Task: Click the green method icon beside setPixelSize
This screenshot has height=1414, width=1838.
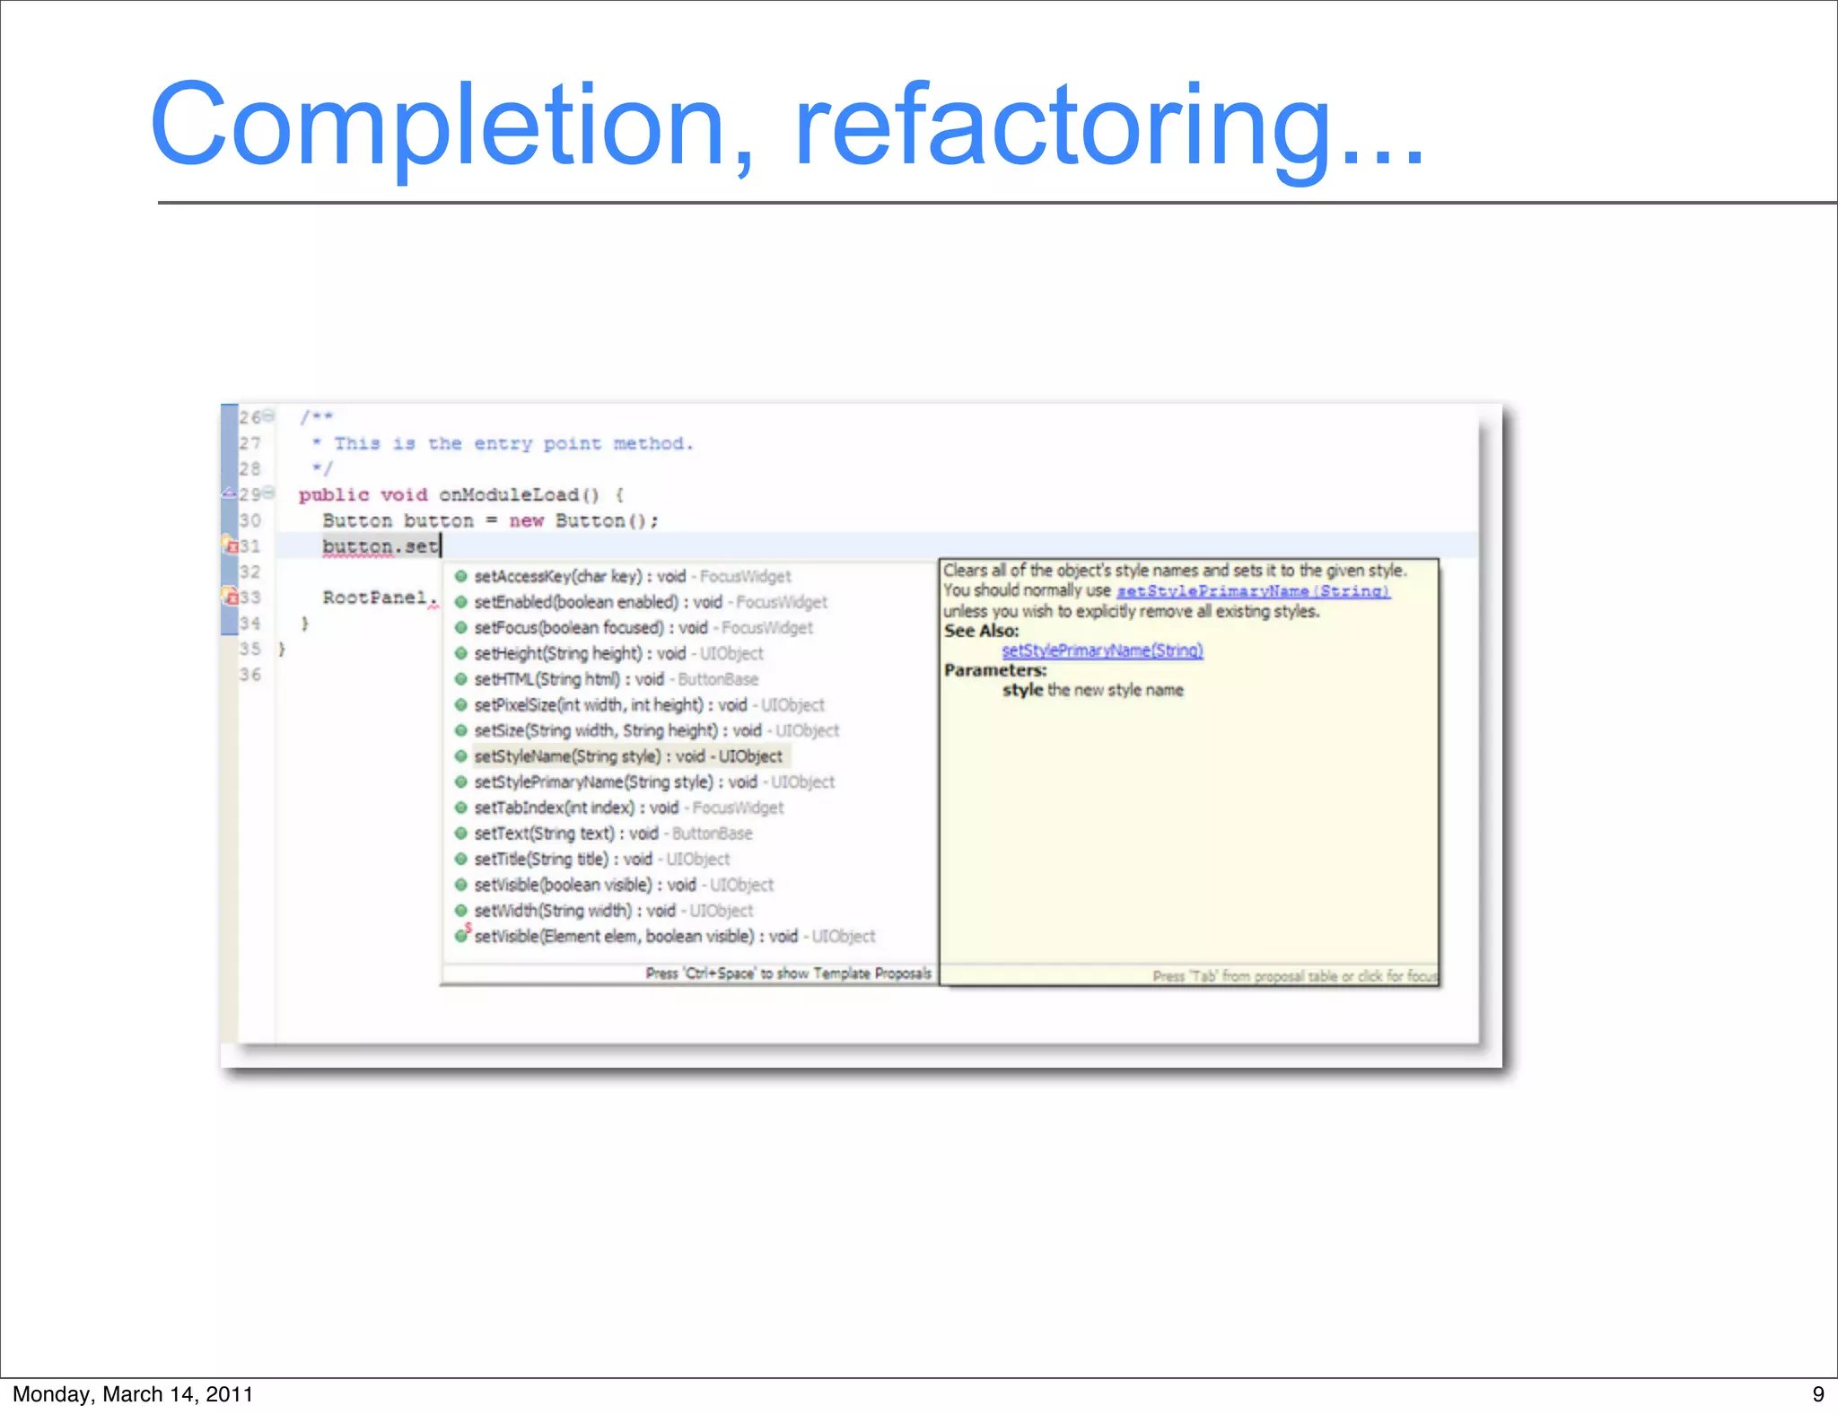Action: tap(461, 705)
